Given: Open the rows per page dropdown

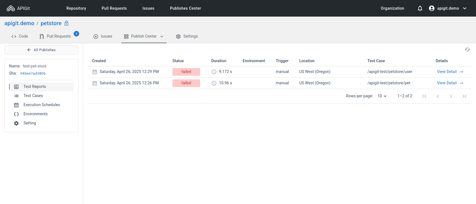Looking at the screenshot, I should tap(382, 96).
